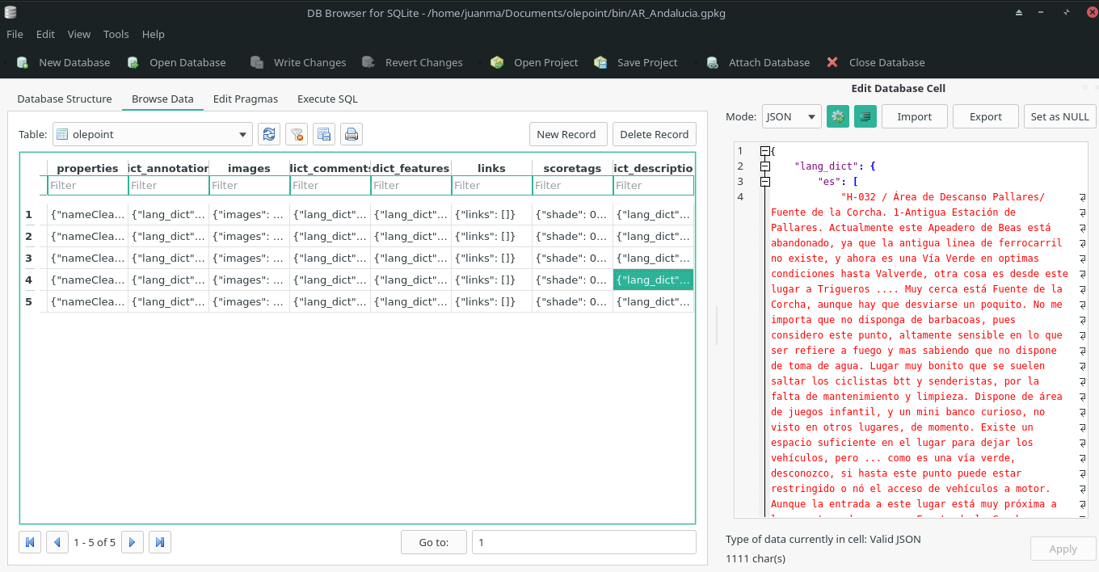This screenshot has height=572, width=1099.
Task: Toggle automatic data type detection in cell editor
Action: (838, 116)
